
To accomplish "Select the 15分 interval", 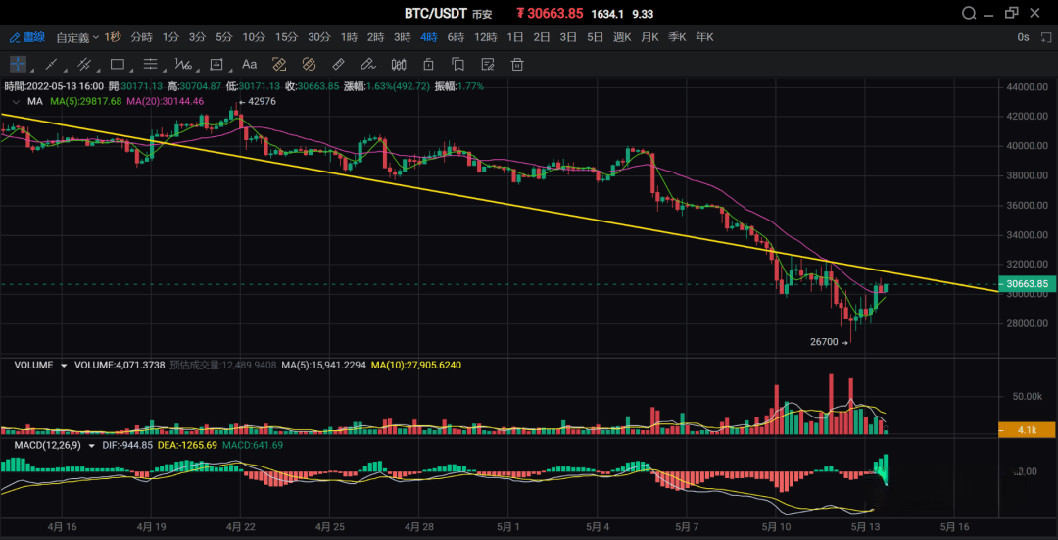I will coord(286,37).
